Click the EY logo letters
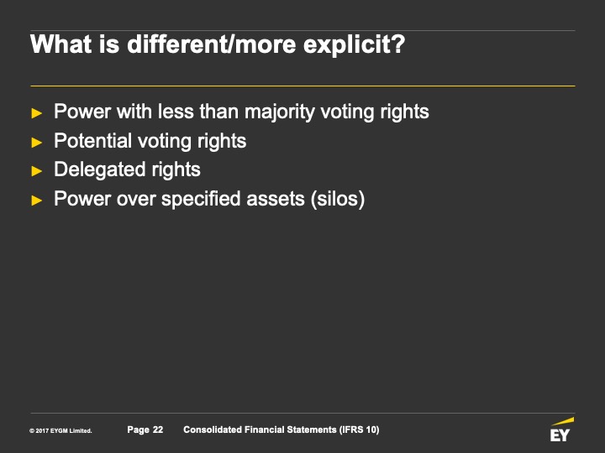Viewport: 605px width, 453px height. (560, 435)
